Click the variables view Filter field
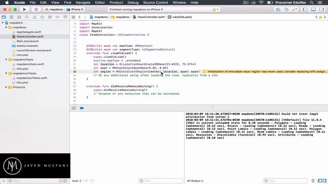Viewport: 328px width, 184px height. pyautogui.click(x=160, y=180)
